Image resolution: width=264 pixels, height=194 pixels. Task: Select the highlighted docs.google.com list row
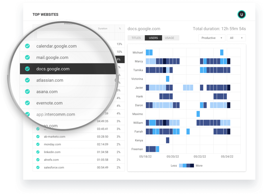tap(68, 69)
